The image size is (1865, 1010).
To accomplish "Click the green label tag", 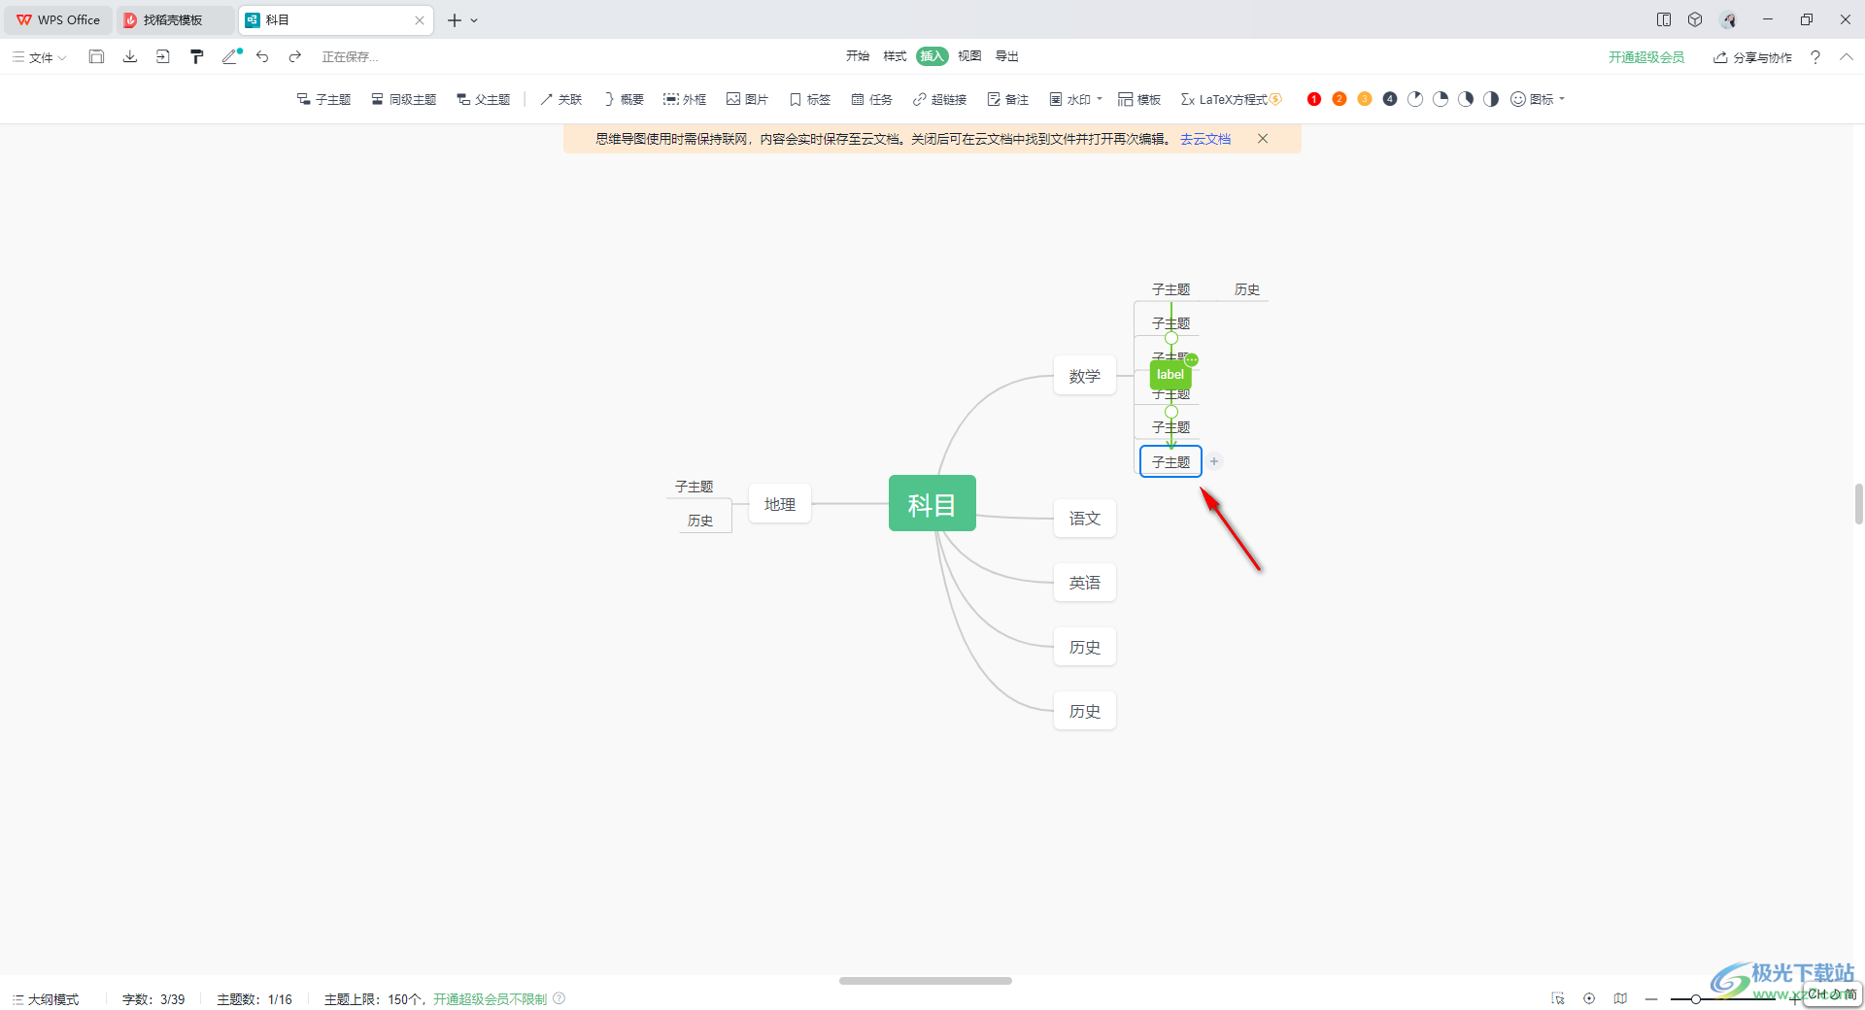I will [1170, 374].
